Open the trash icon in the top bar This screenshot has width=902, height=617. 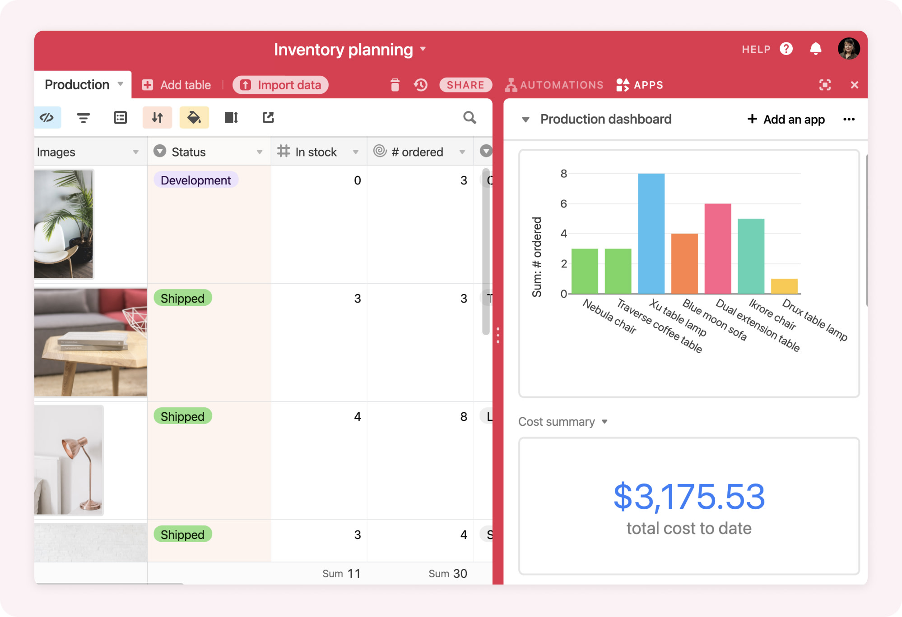pyautogui.click(x=395, y=85)
